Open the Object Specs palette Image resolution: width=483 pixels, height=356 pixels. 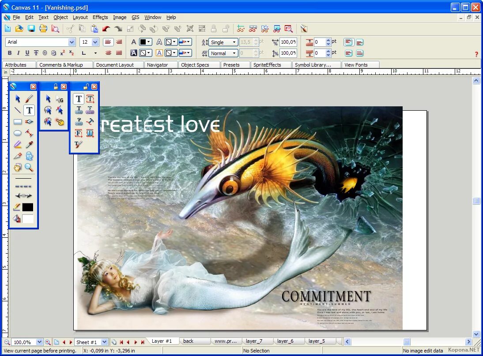(x=199, y=64)
